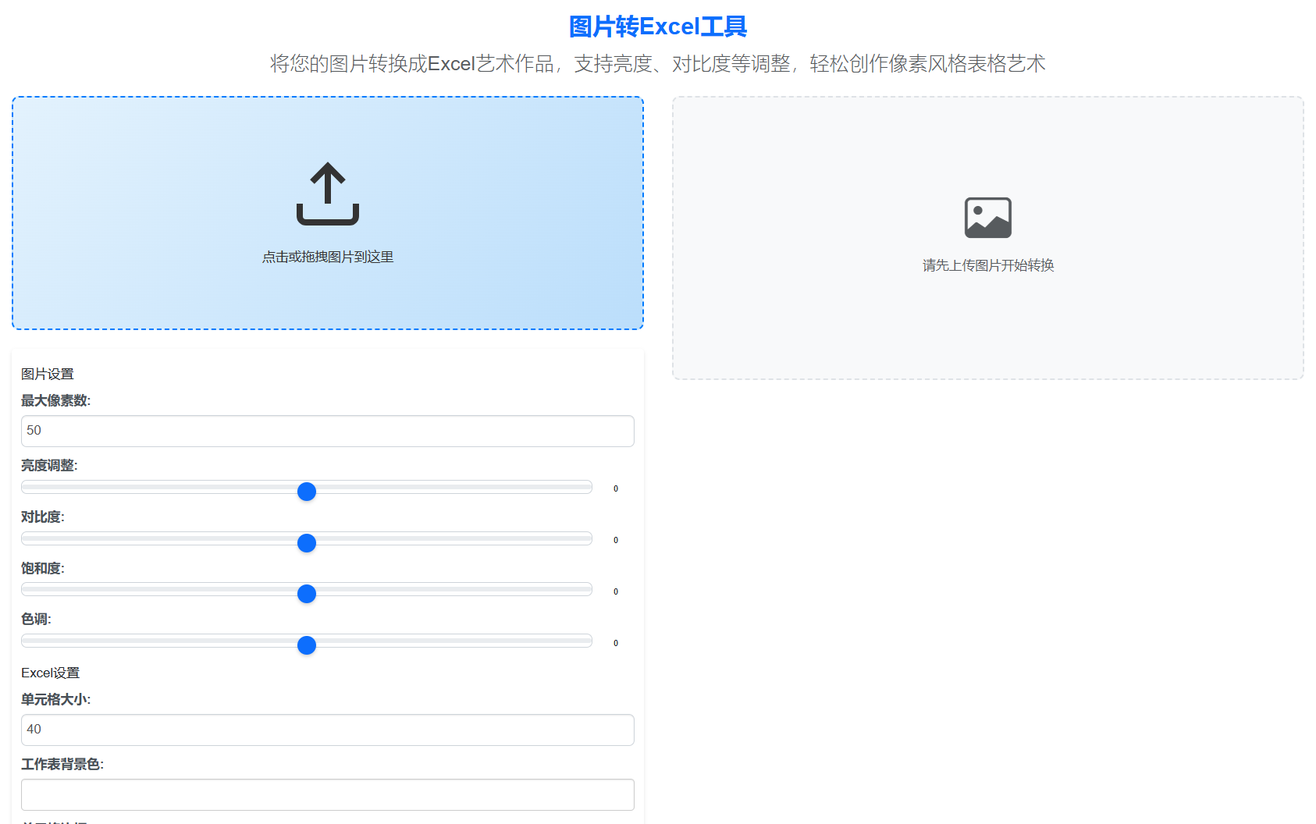The height and width of the screenshot is (824, 1316).
Task: Click the 对比度 slider handle
Action: pyautogui.click(x=307, y=542)
